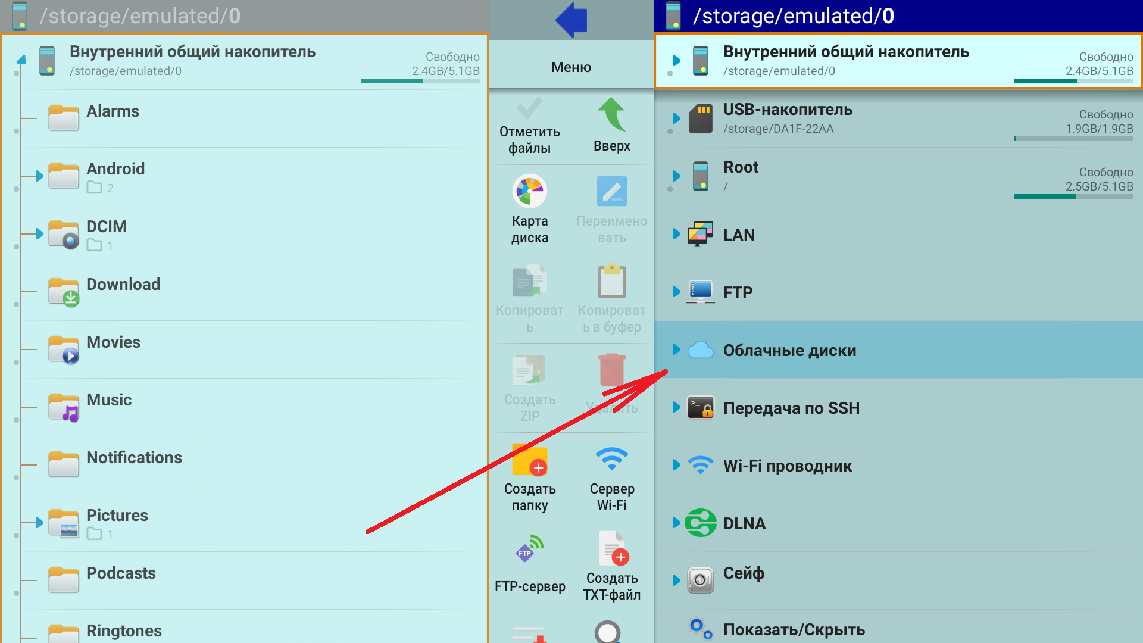Viewport: 1143px width, 643px height.
Task: Open the Root device icon
Action: pyautogui.click(x=701, y=176)
